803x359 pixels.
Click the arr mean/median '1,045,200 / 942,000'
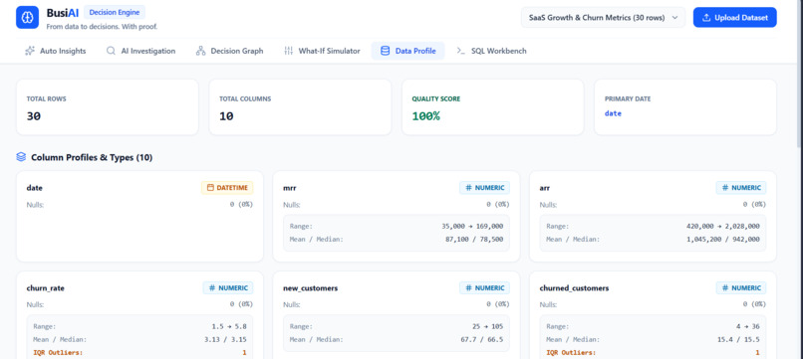click(x=722, y=239)
